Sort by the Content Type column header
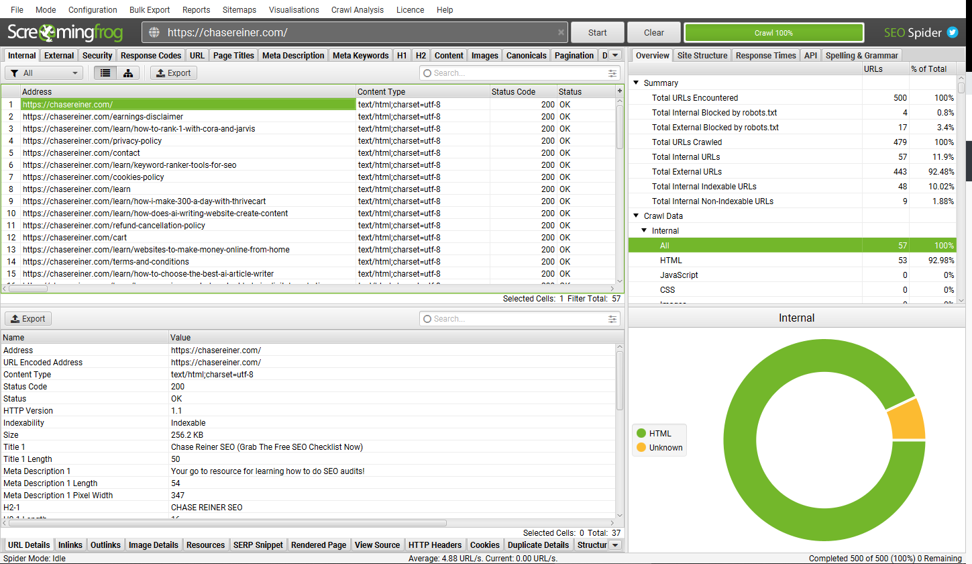The width and height of the screenshot is (972, 564). (x=423, y=91)
